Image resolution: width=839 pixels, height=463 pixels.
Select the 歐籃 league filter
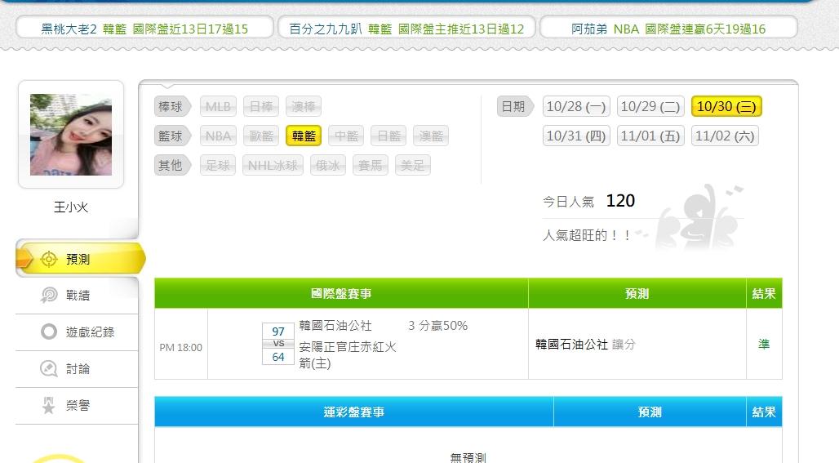261,136
